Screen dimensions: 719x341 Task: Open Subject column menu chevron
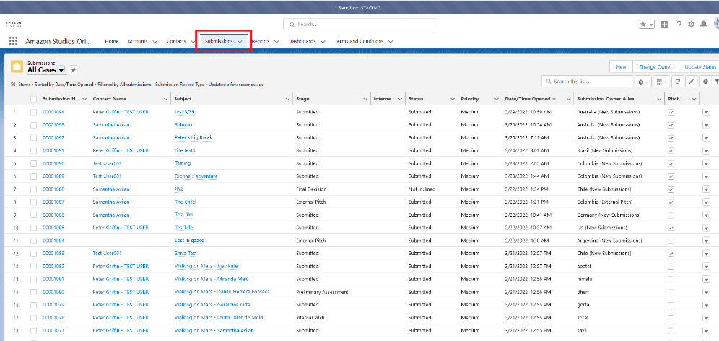288,99
